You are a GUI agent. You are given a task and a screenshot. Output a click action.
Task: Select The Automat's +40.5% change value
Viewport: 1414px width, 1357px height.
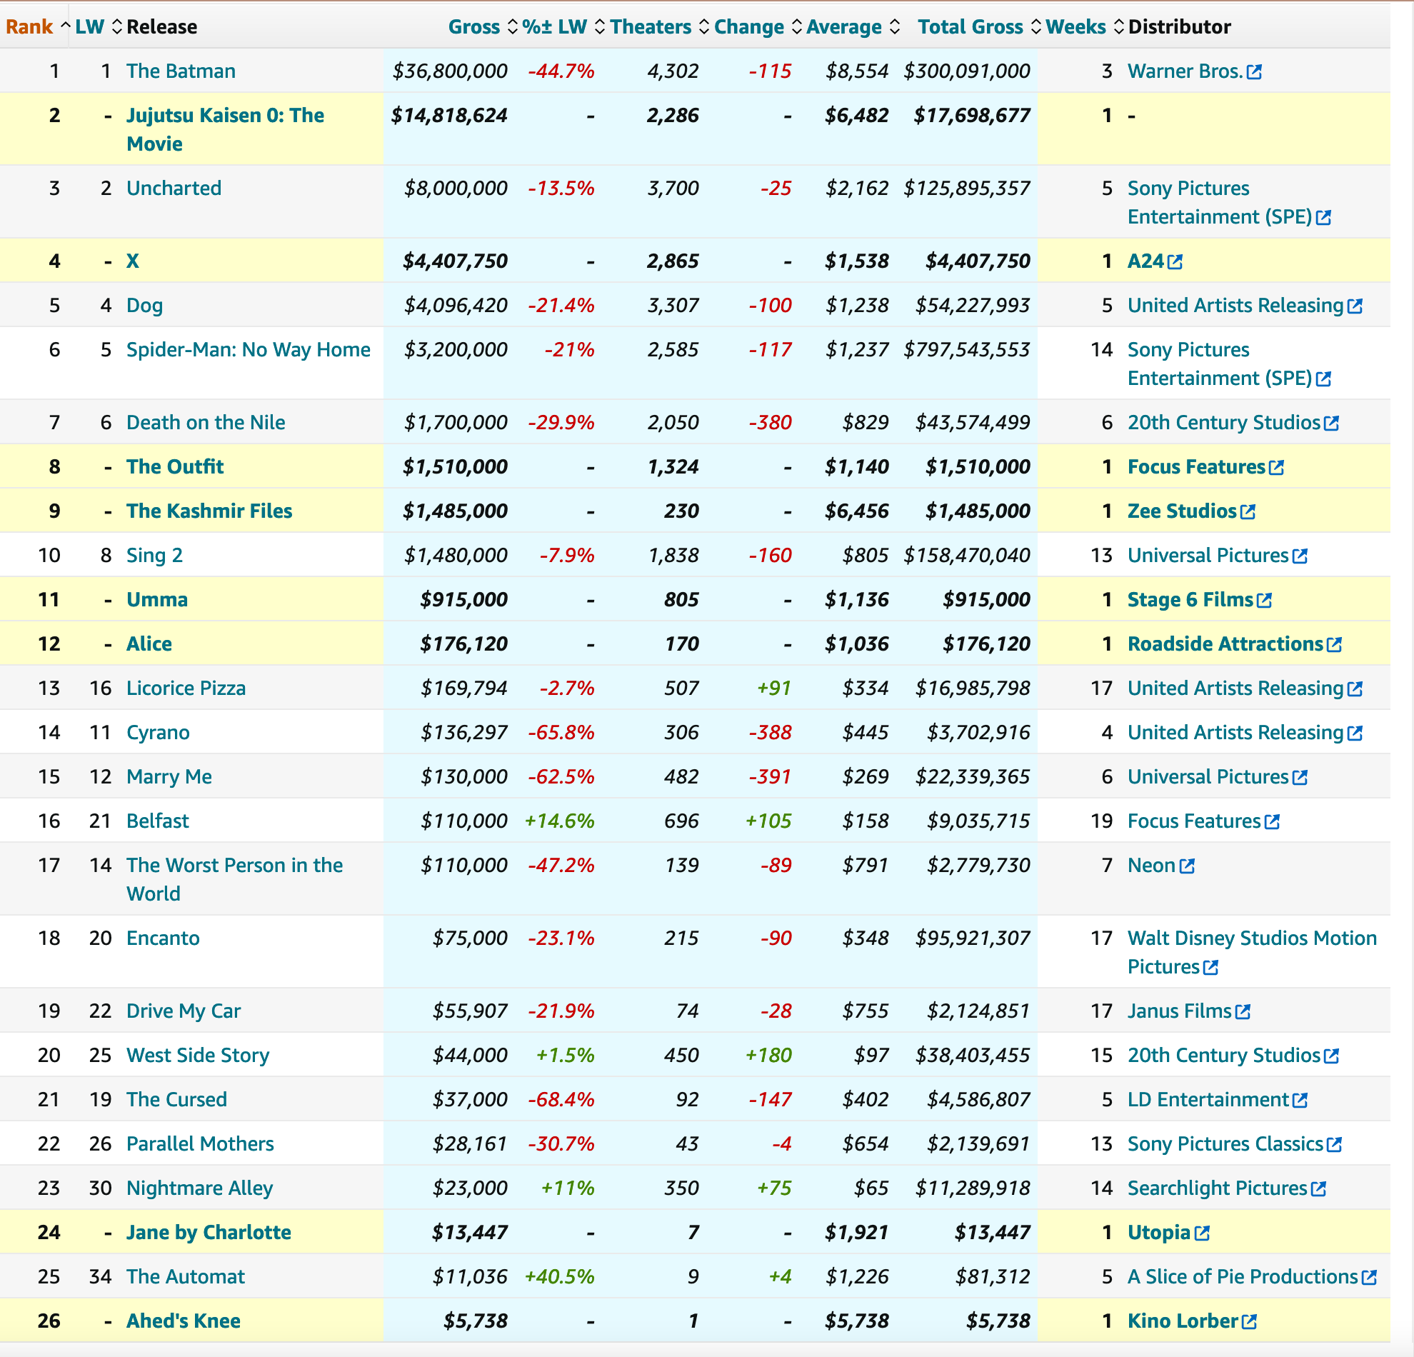(x=560, y=1276)
